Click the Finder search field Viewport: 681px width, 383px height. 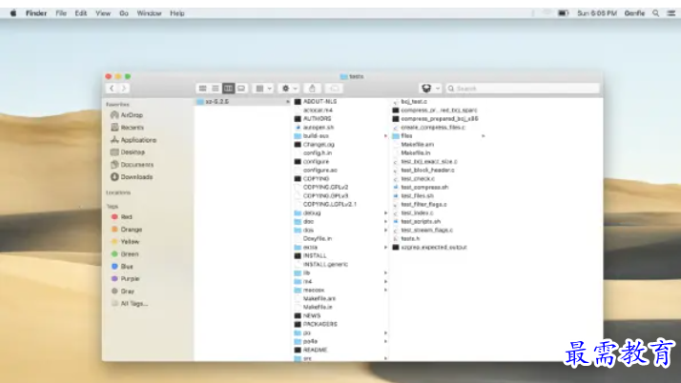tap(523, 89)
